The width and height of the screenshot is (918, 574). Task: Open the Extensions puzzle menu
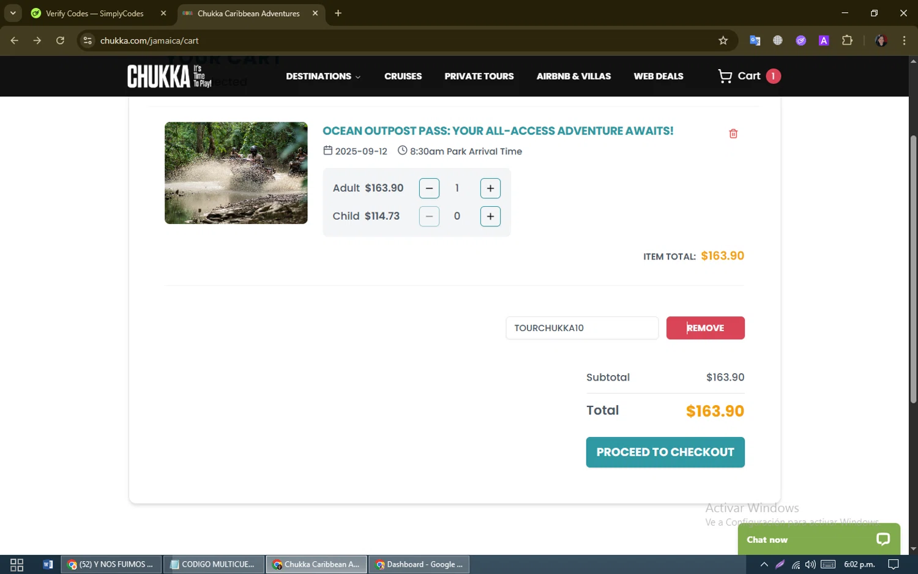(847, 40)
